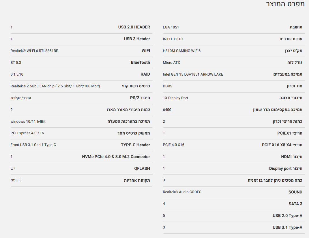Click the windows 10/11 64Bit value
This screenshot has height=238, width=309.
28,122
